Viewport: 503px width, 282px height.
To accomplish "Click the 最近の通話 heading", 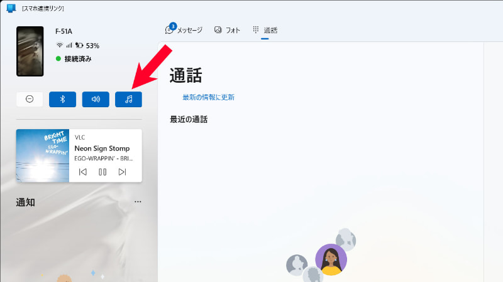I will tap(189, 120).
